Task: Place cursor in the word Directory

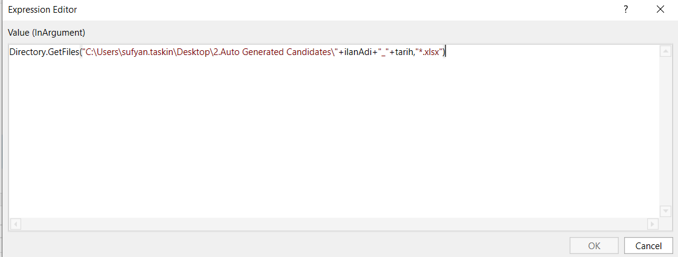Action: tap(26, 53)
